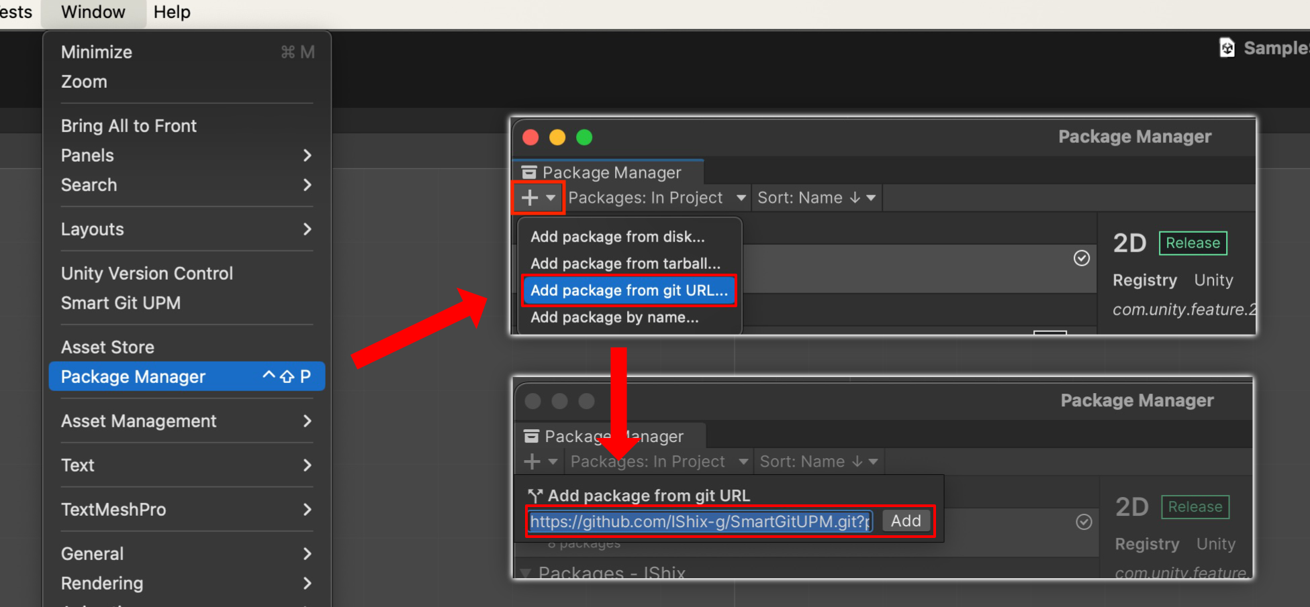1310x607 pixels.
Task: Expand the TextMeshPro submenu
Action: tap(187, 509)
